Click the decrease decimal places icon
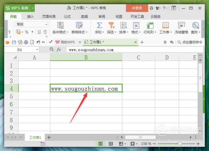Screen dimensions: 209x151 pyautogui.click(x=45, y=32)
